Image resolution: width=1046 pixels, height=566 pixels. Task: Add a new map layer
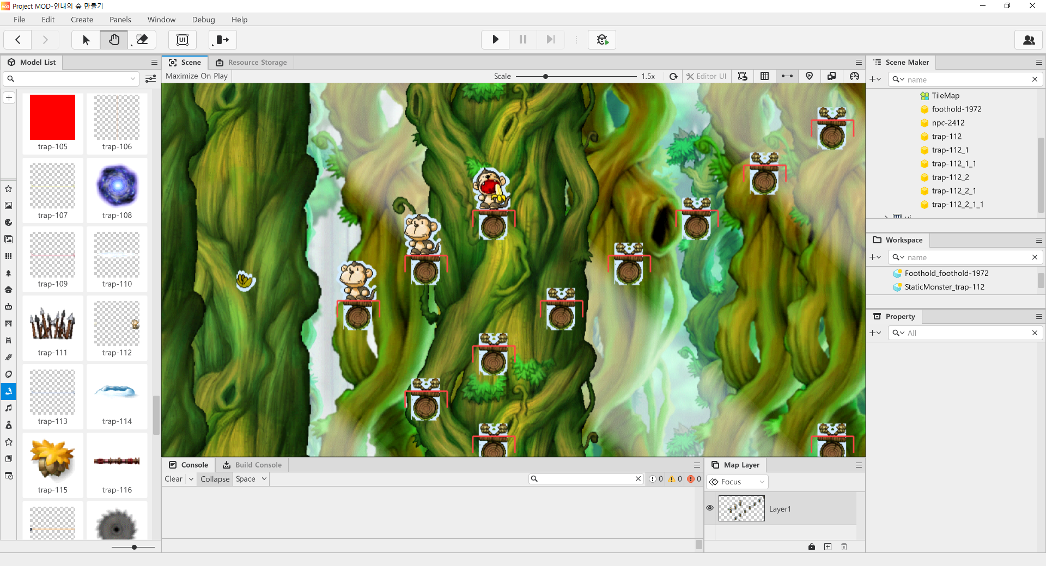[828, 547]
